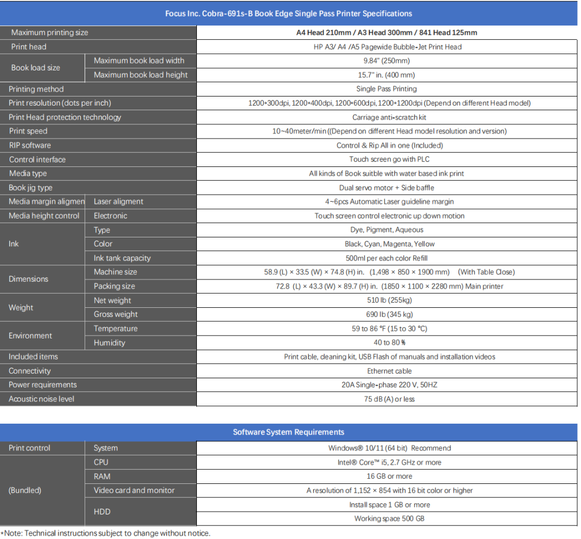Click the Laser aligment sub-label cell
Image resolution: width=581 pixels, height=539 pixels.
pos(141,202)
